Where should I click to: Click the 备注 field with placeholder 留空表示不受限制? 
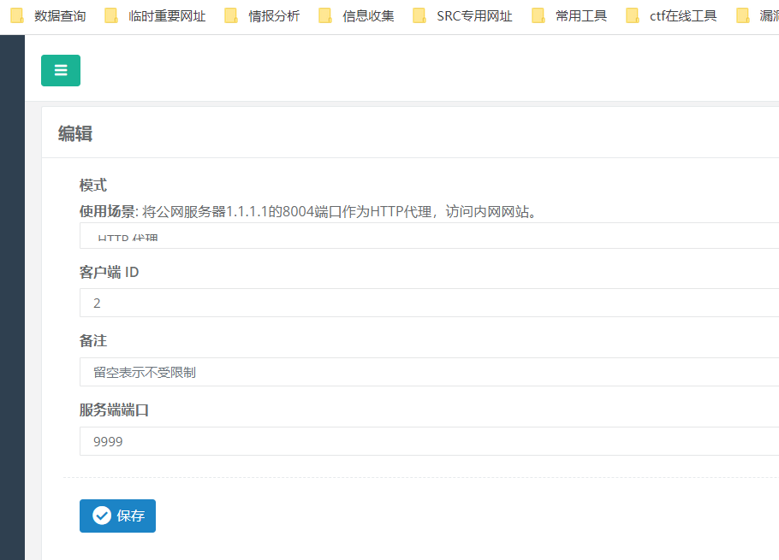[x=428, y=372]
